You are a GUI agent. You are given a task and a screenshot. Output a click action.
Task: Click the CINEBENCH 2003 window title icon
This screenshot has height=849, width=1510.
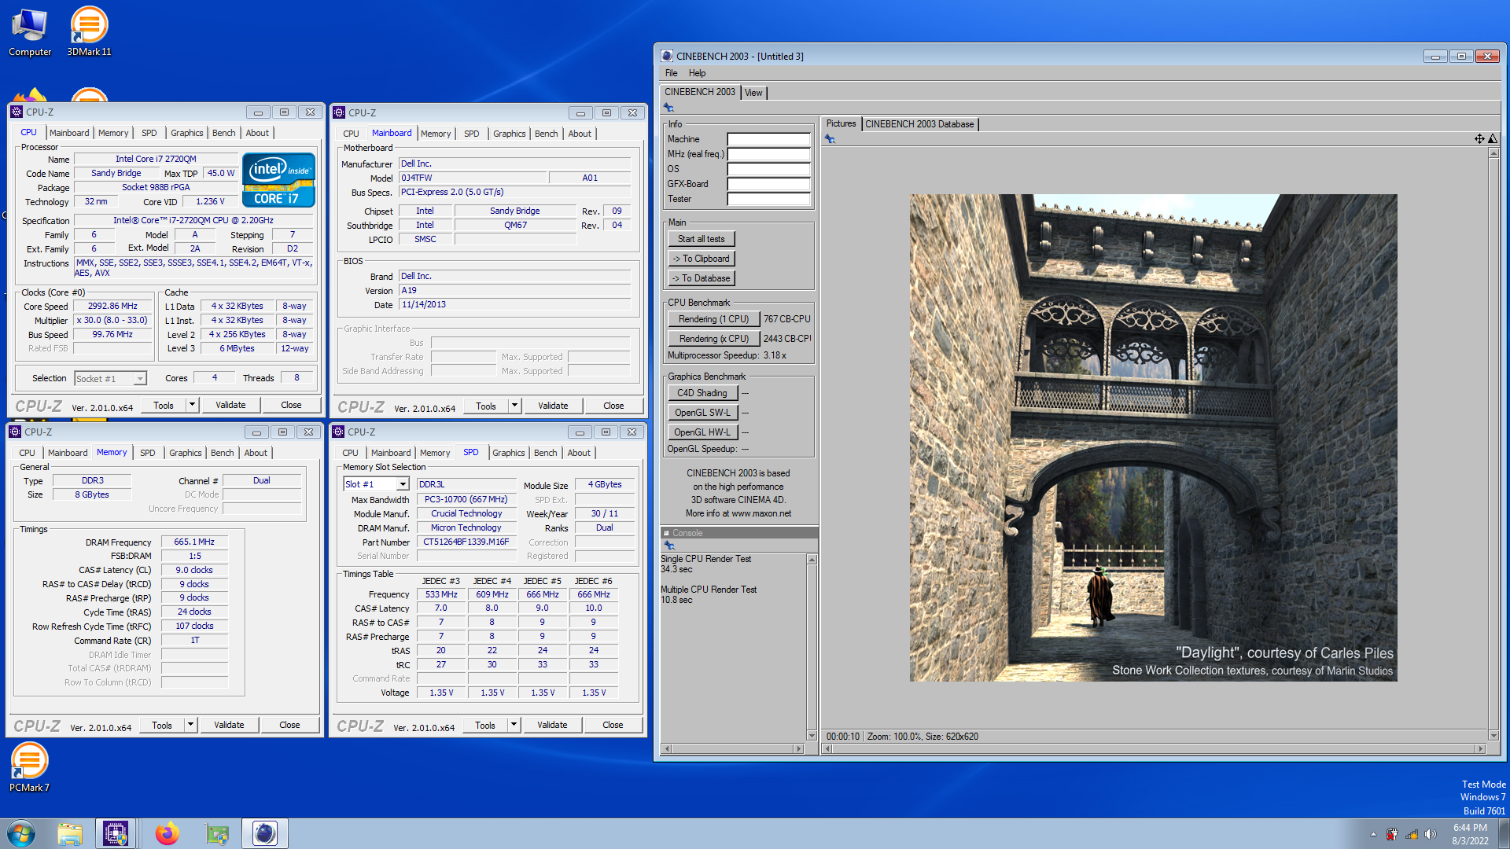667,56
